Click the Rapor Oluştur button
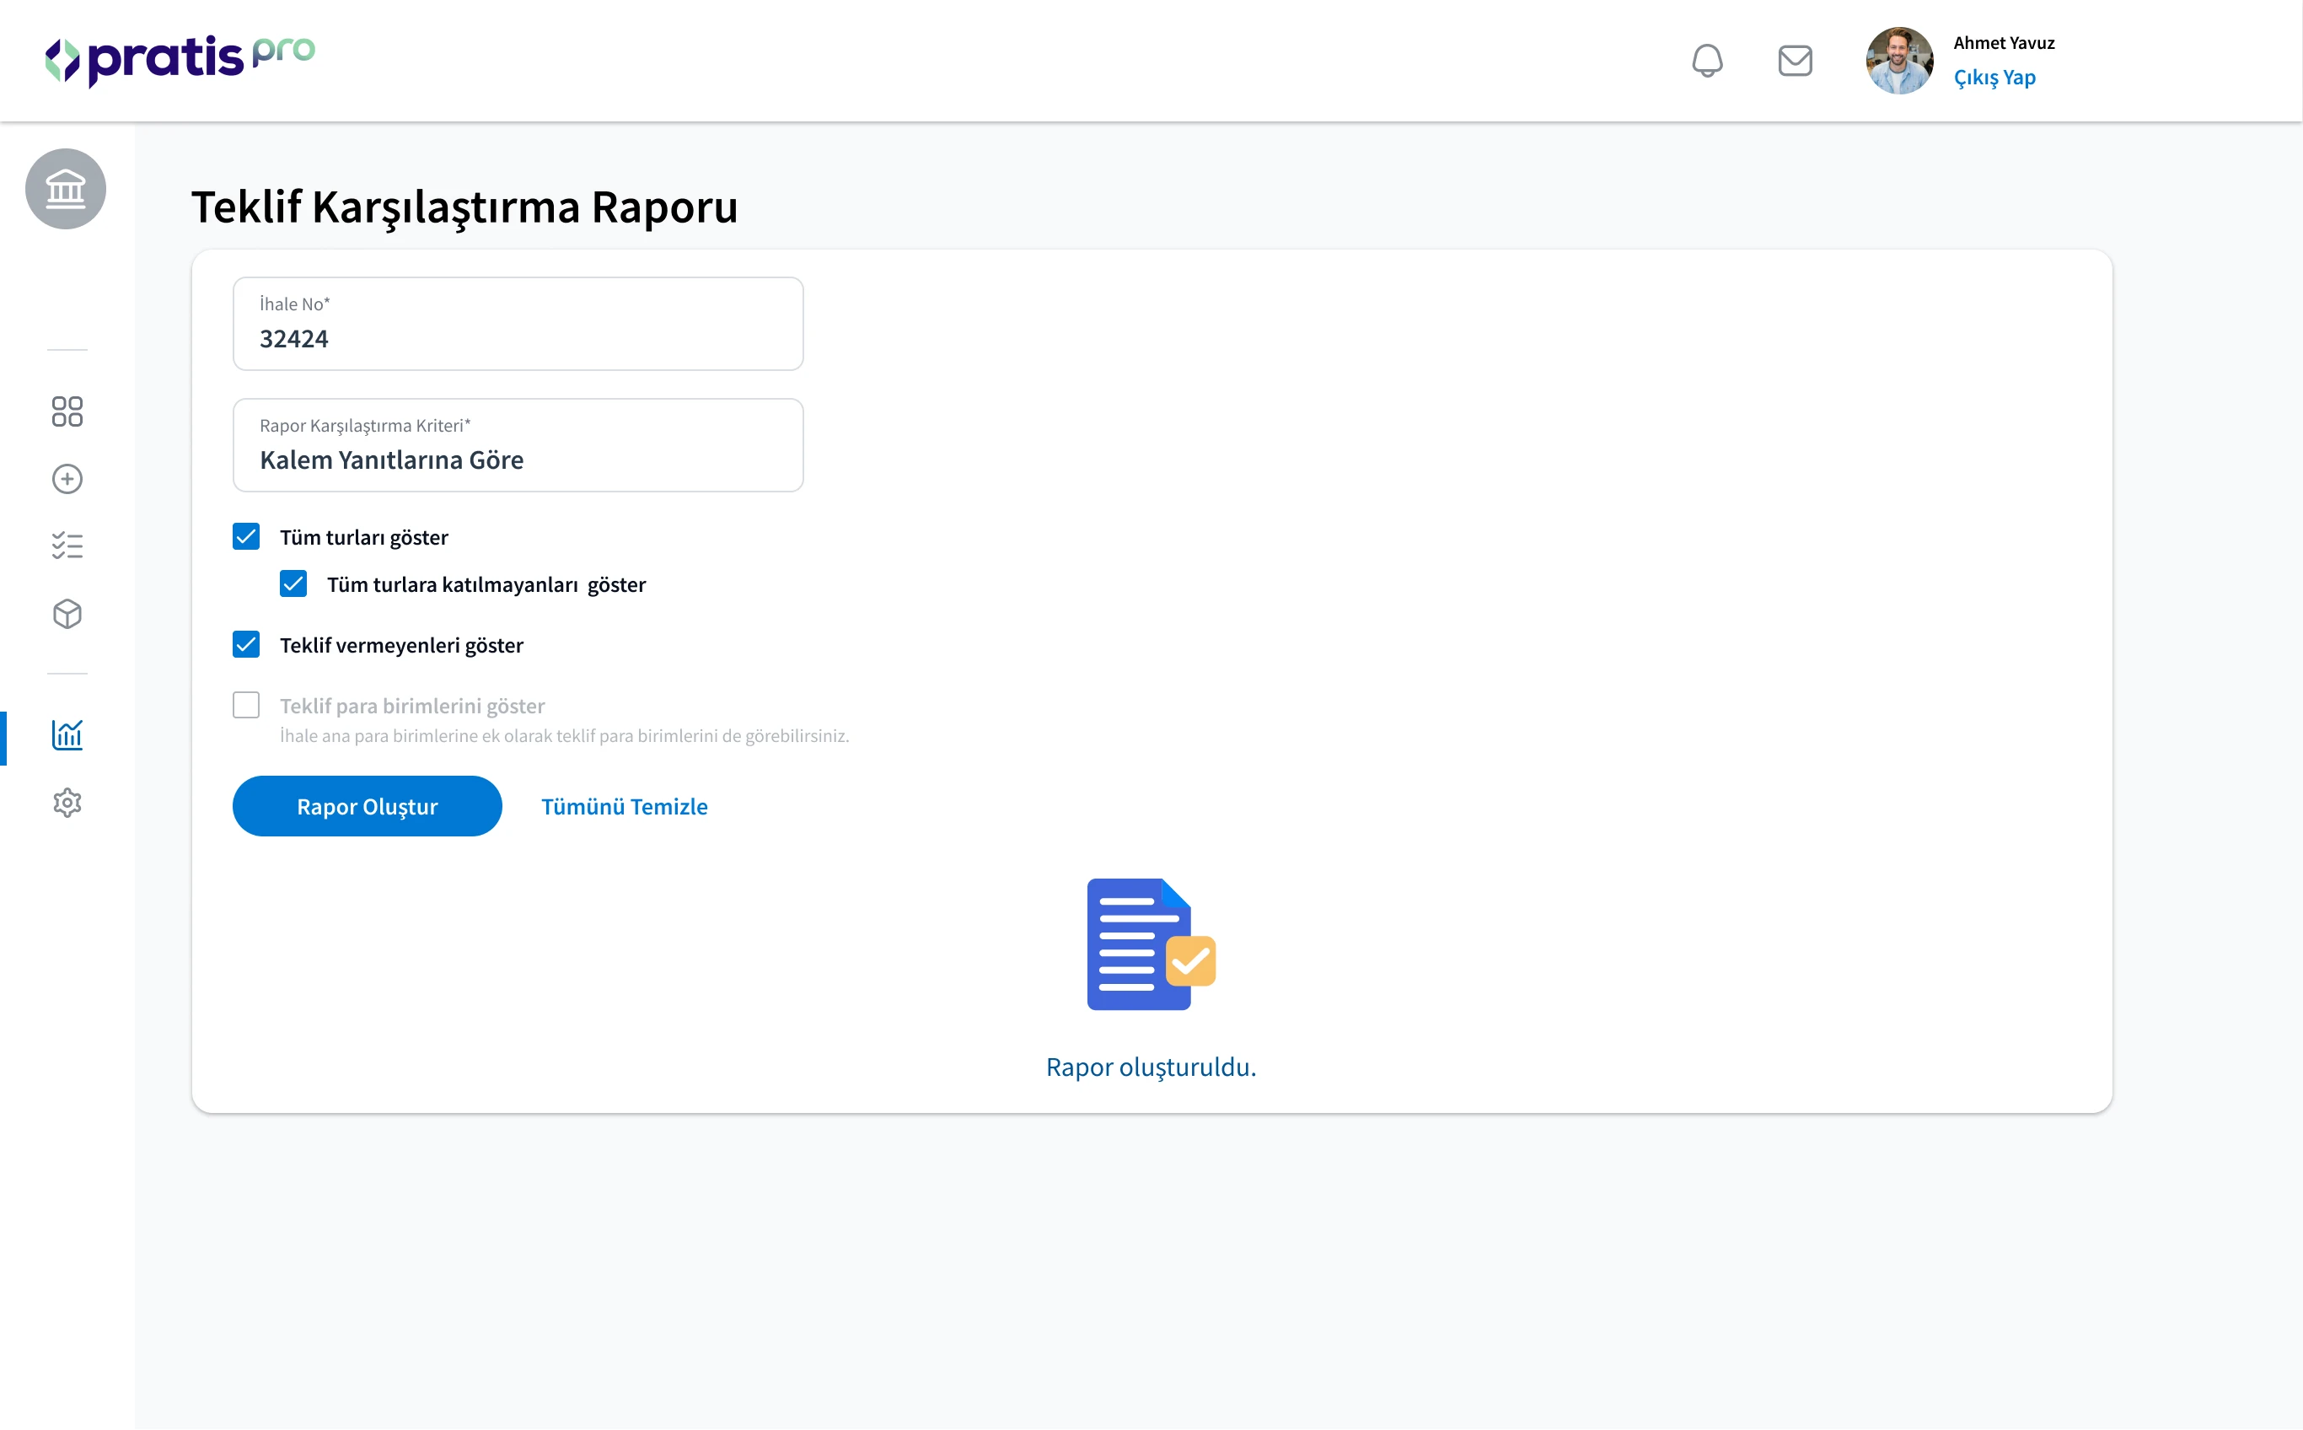 367,806
